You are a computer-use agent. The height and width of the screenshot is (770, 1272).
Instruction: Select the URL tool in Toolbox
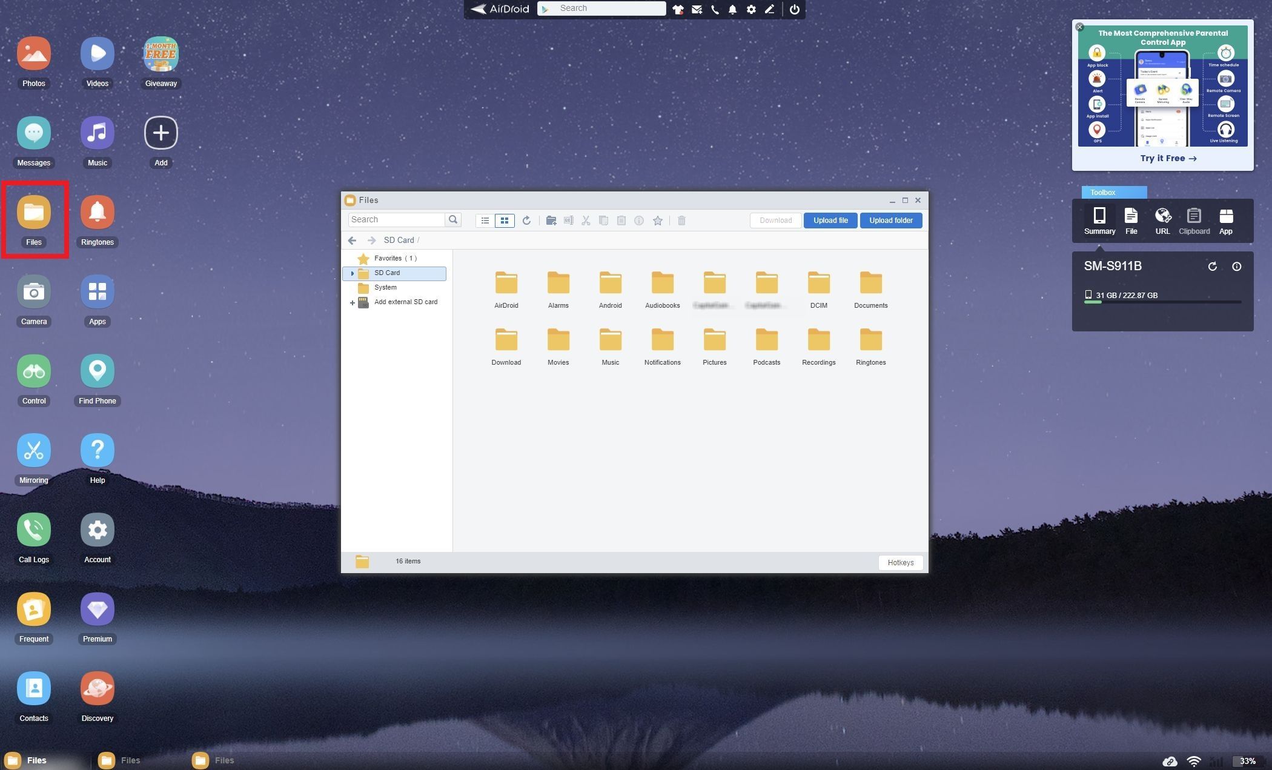(1162, 220)
